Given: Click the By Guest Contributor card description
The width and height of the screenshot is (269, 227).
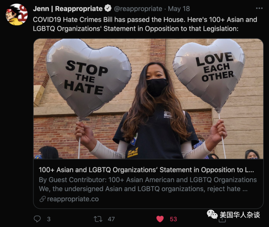Looking at the screenshot, I should click(148, 184).
